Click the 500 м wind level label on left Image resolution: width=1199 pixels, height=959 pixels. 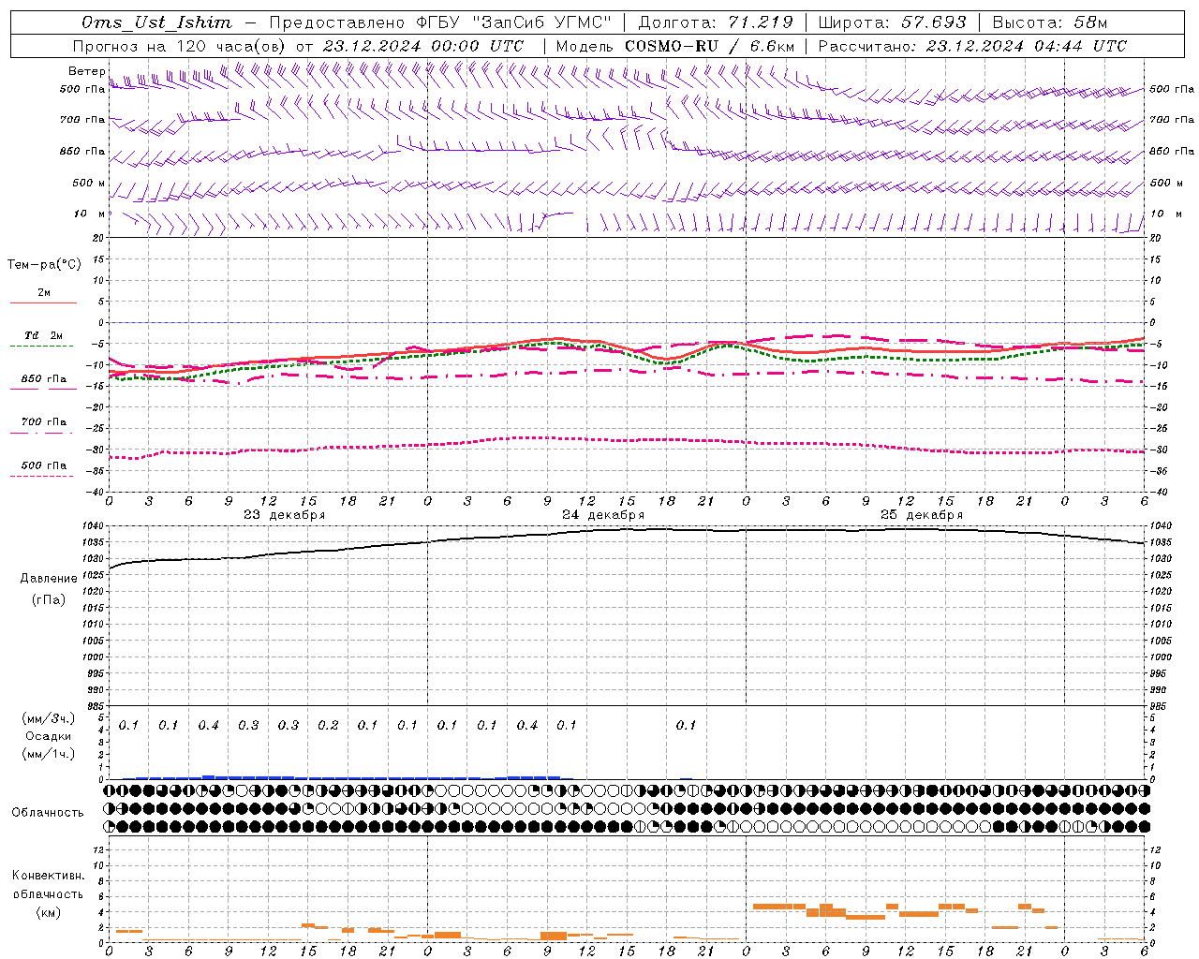click(x=89, y=183)
